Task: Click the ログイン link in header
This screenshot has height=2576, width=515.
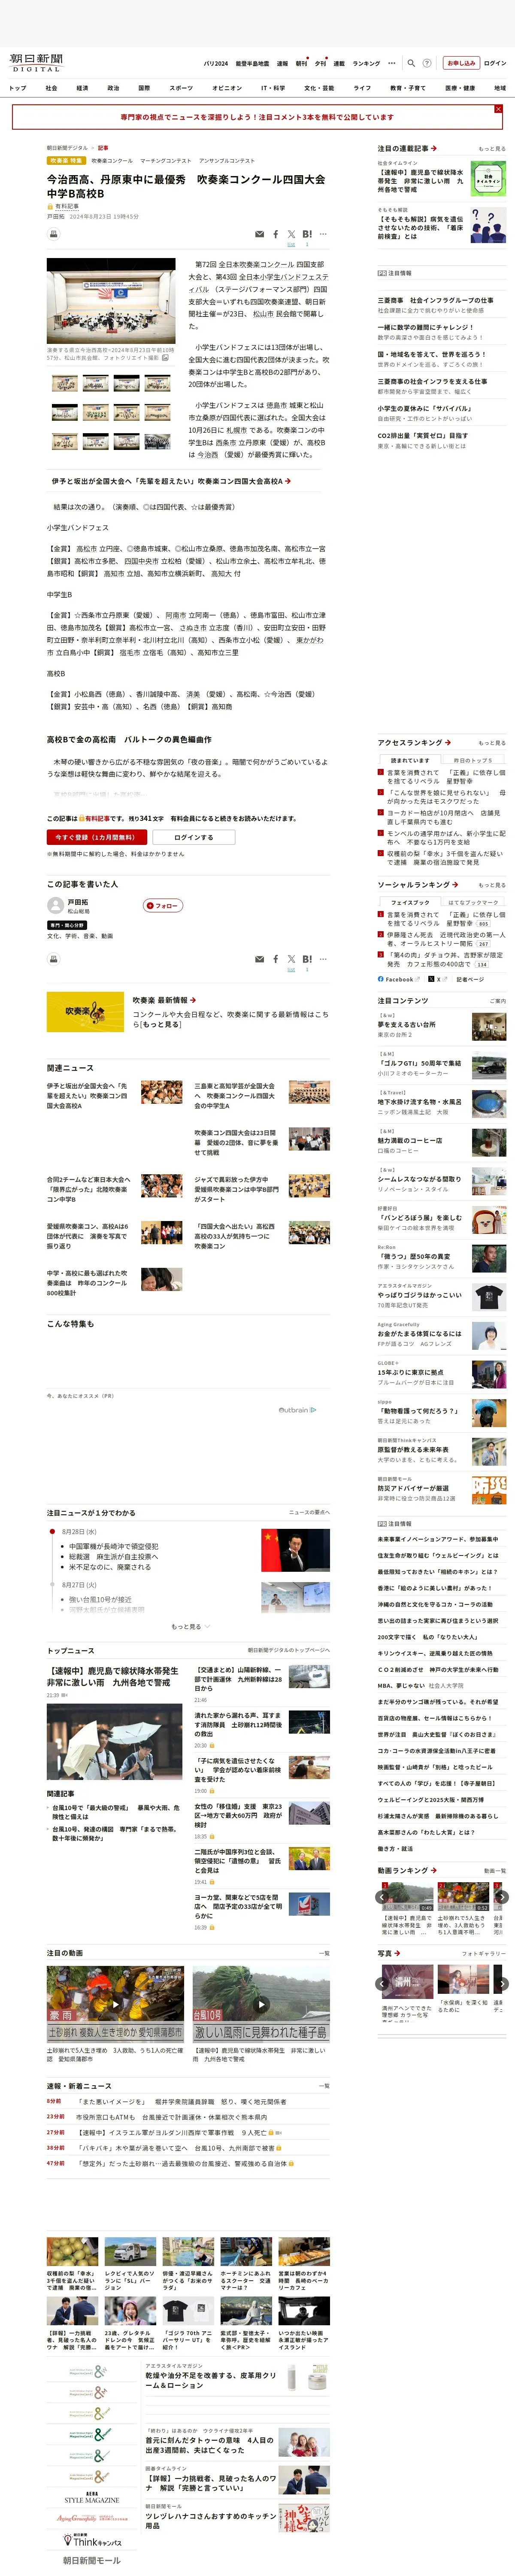Action: click(495, 63)
